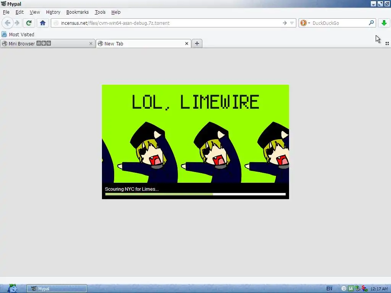Minimize the Mypal window
The width and height of the screenshot is (391, 293).
(373, 4)
